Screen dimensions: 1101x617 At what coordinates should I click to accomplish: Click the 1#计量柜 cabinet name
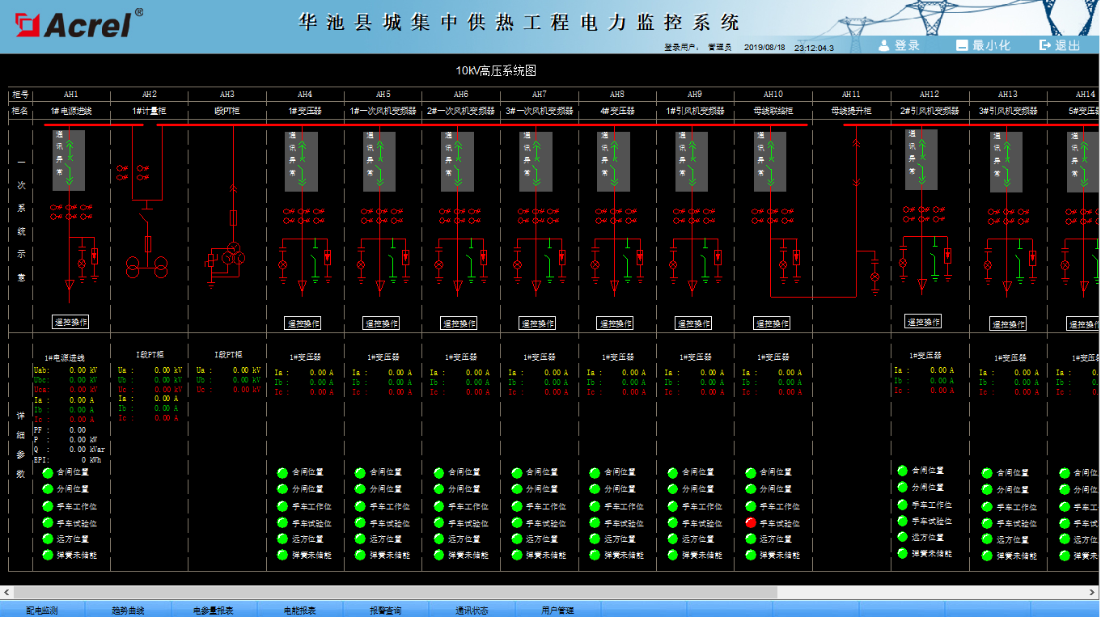(x=149, y=111)
